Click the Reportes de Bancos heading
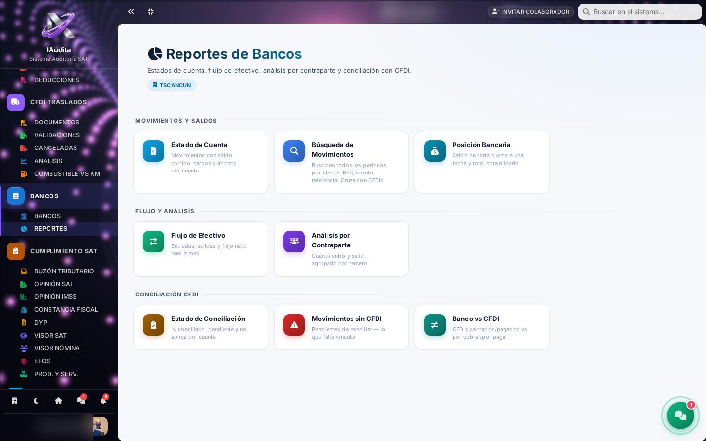Image resolution: width=706 pixels, height=441 pixels. (x=234, y=54)
